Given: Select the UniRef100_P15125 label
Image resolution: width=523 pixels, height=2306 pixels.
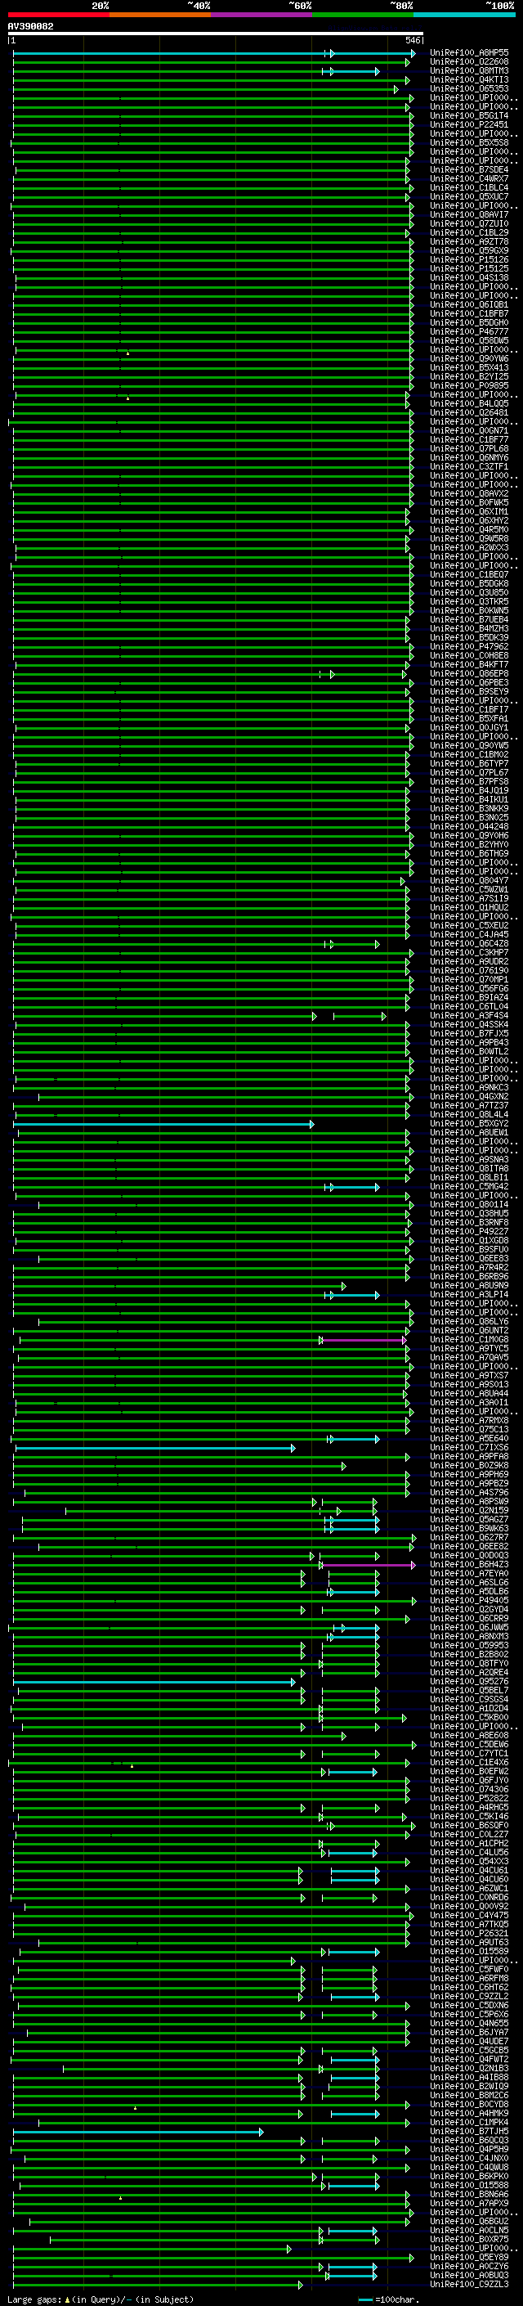Looking at the screenshot, I should click(469, 268).
